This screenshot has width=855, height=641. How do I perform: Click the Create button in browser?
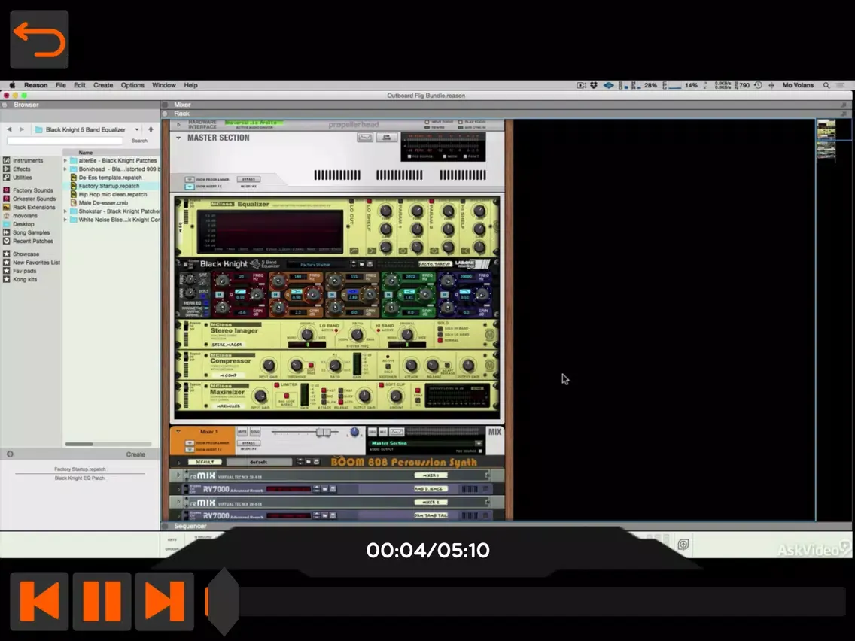(x=135, y=454)
